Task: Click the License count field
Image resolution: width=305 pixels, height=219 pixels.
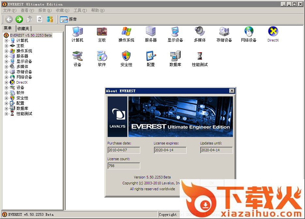Action: (124, 166)
